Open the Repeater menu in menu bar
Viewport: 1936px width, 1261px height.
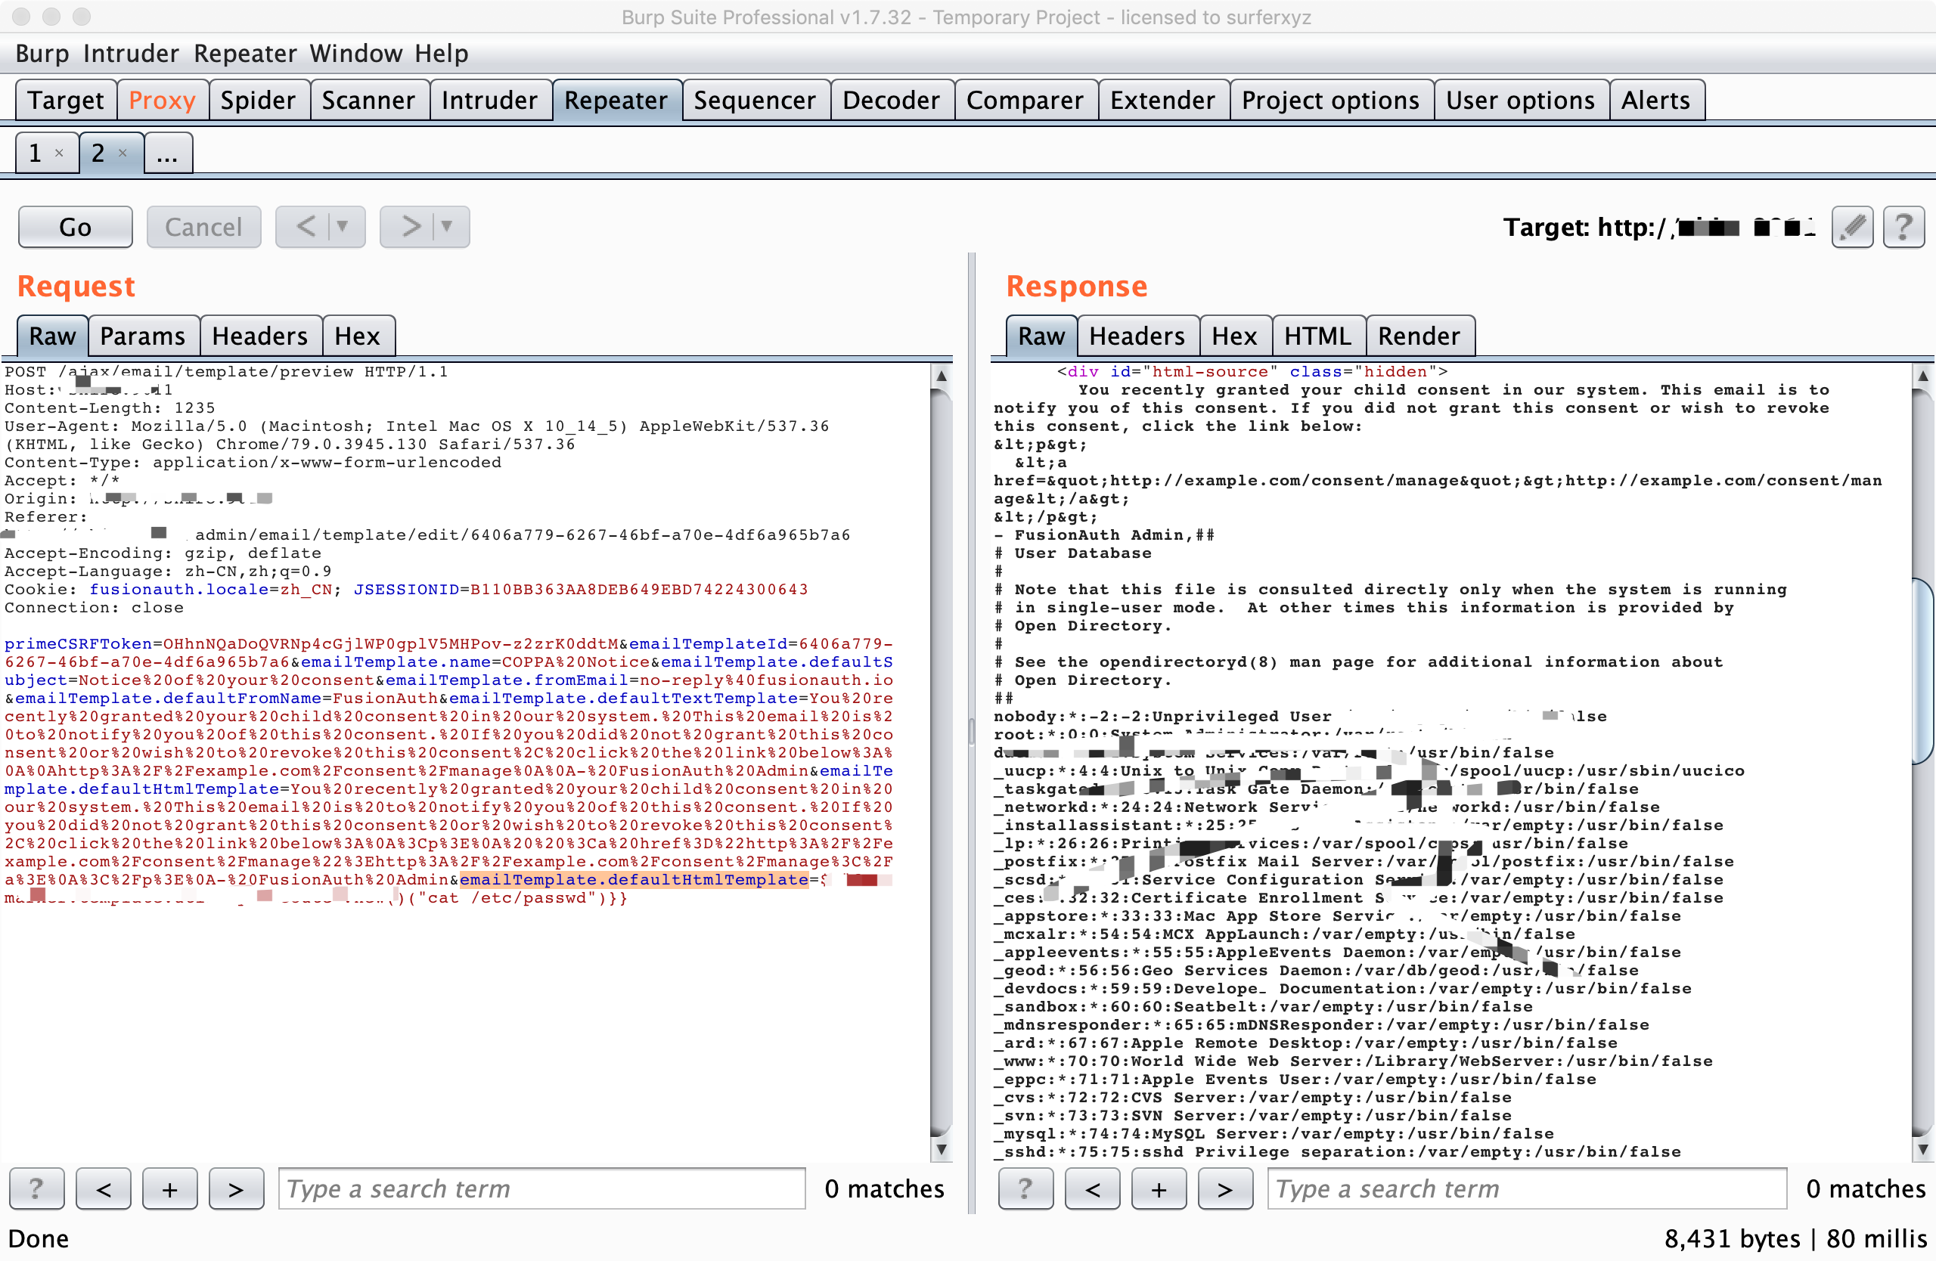pos(245,54)
